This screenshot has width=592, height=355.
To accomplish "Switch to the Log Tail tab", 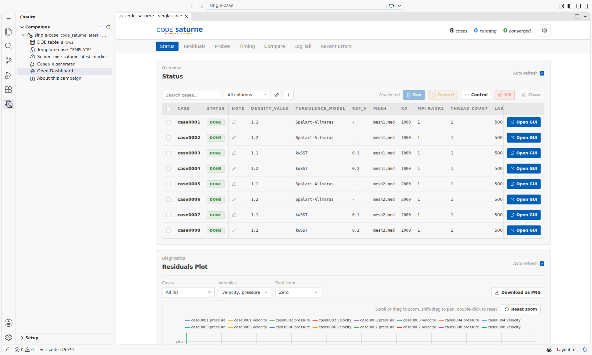I will [x=303, y=46].
